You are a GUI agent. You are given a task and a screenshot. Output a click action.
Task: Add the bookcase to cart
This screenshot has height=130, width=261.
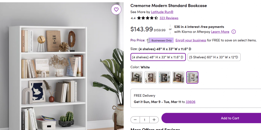pyautogui.click(x=230, y=118)
